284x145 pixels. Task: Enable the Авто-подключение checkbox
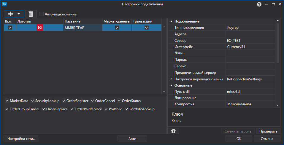pos(42,14)
